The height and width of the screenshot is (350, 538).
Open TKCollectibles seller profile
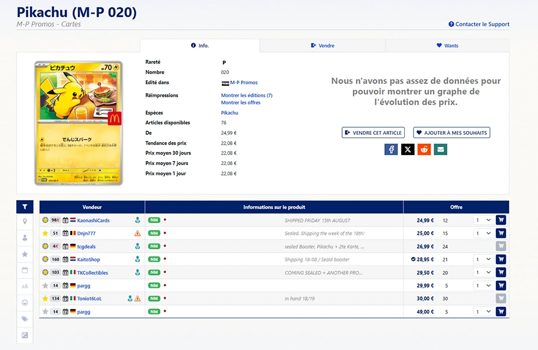tap(92, 272)
